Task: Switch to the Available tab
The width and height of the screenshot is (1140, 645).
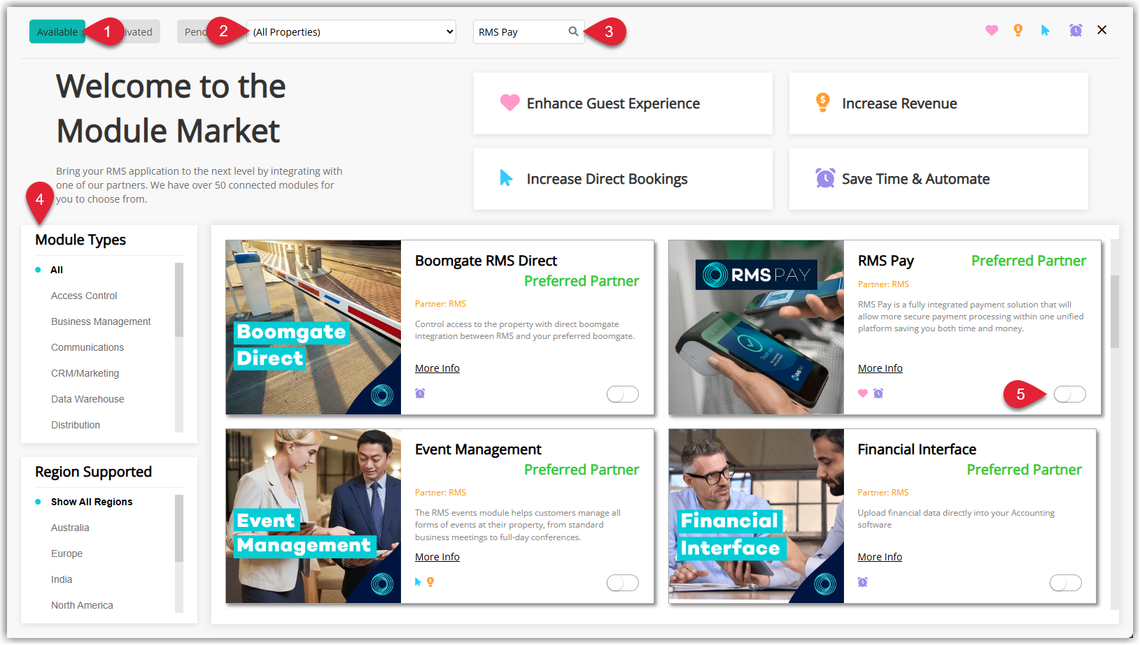Action: coord(57,31)
